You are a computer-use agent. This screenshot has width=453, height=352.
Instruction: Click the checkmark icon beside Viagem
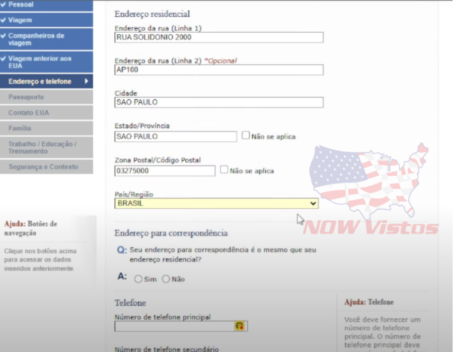pos(4,20)
